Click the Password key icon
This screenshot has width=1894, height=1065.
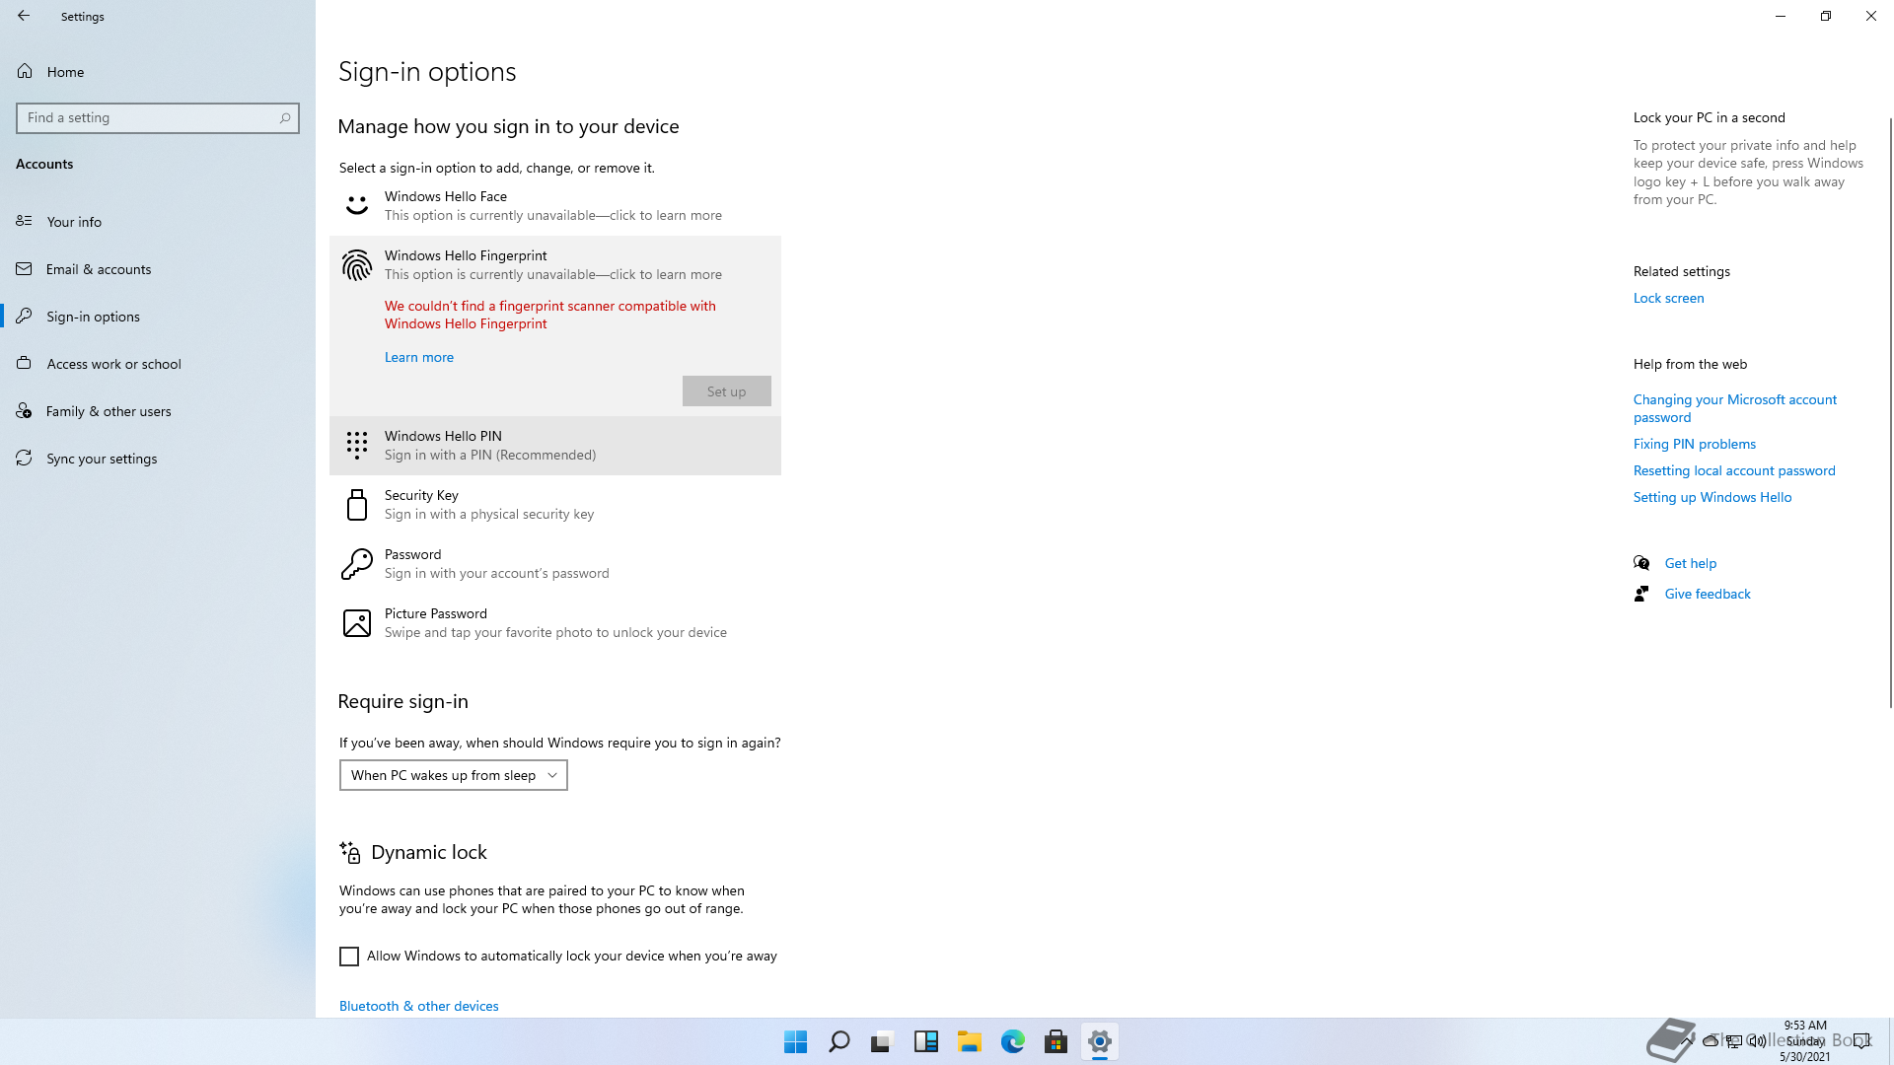pyautogui.click(x=356, y=564)
